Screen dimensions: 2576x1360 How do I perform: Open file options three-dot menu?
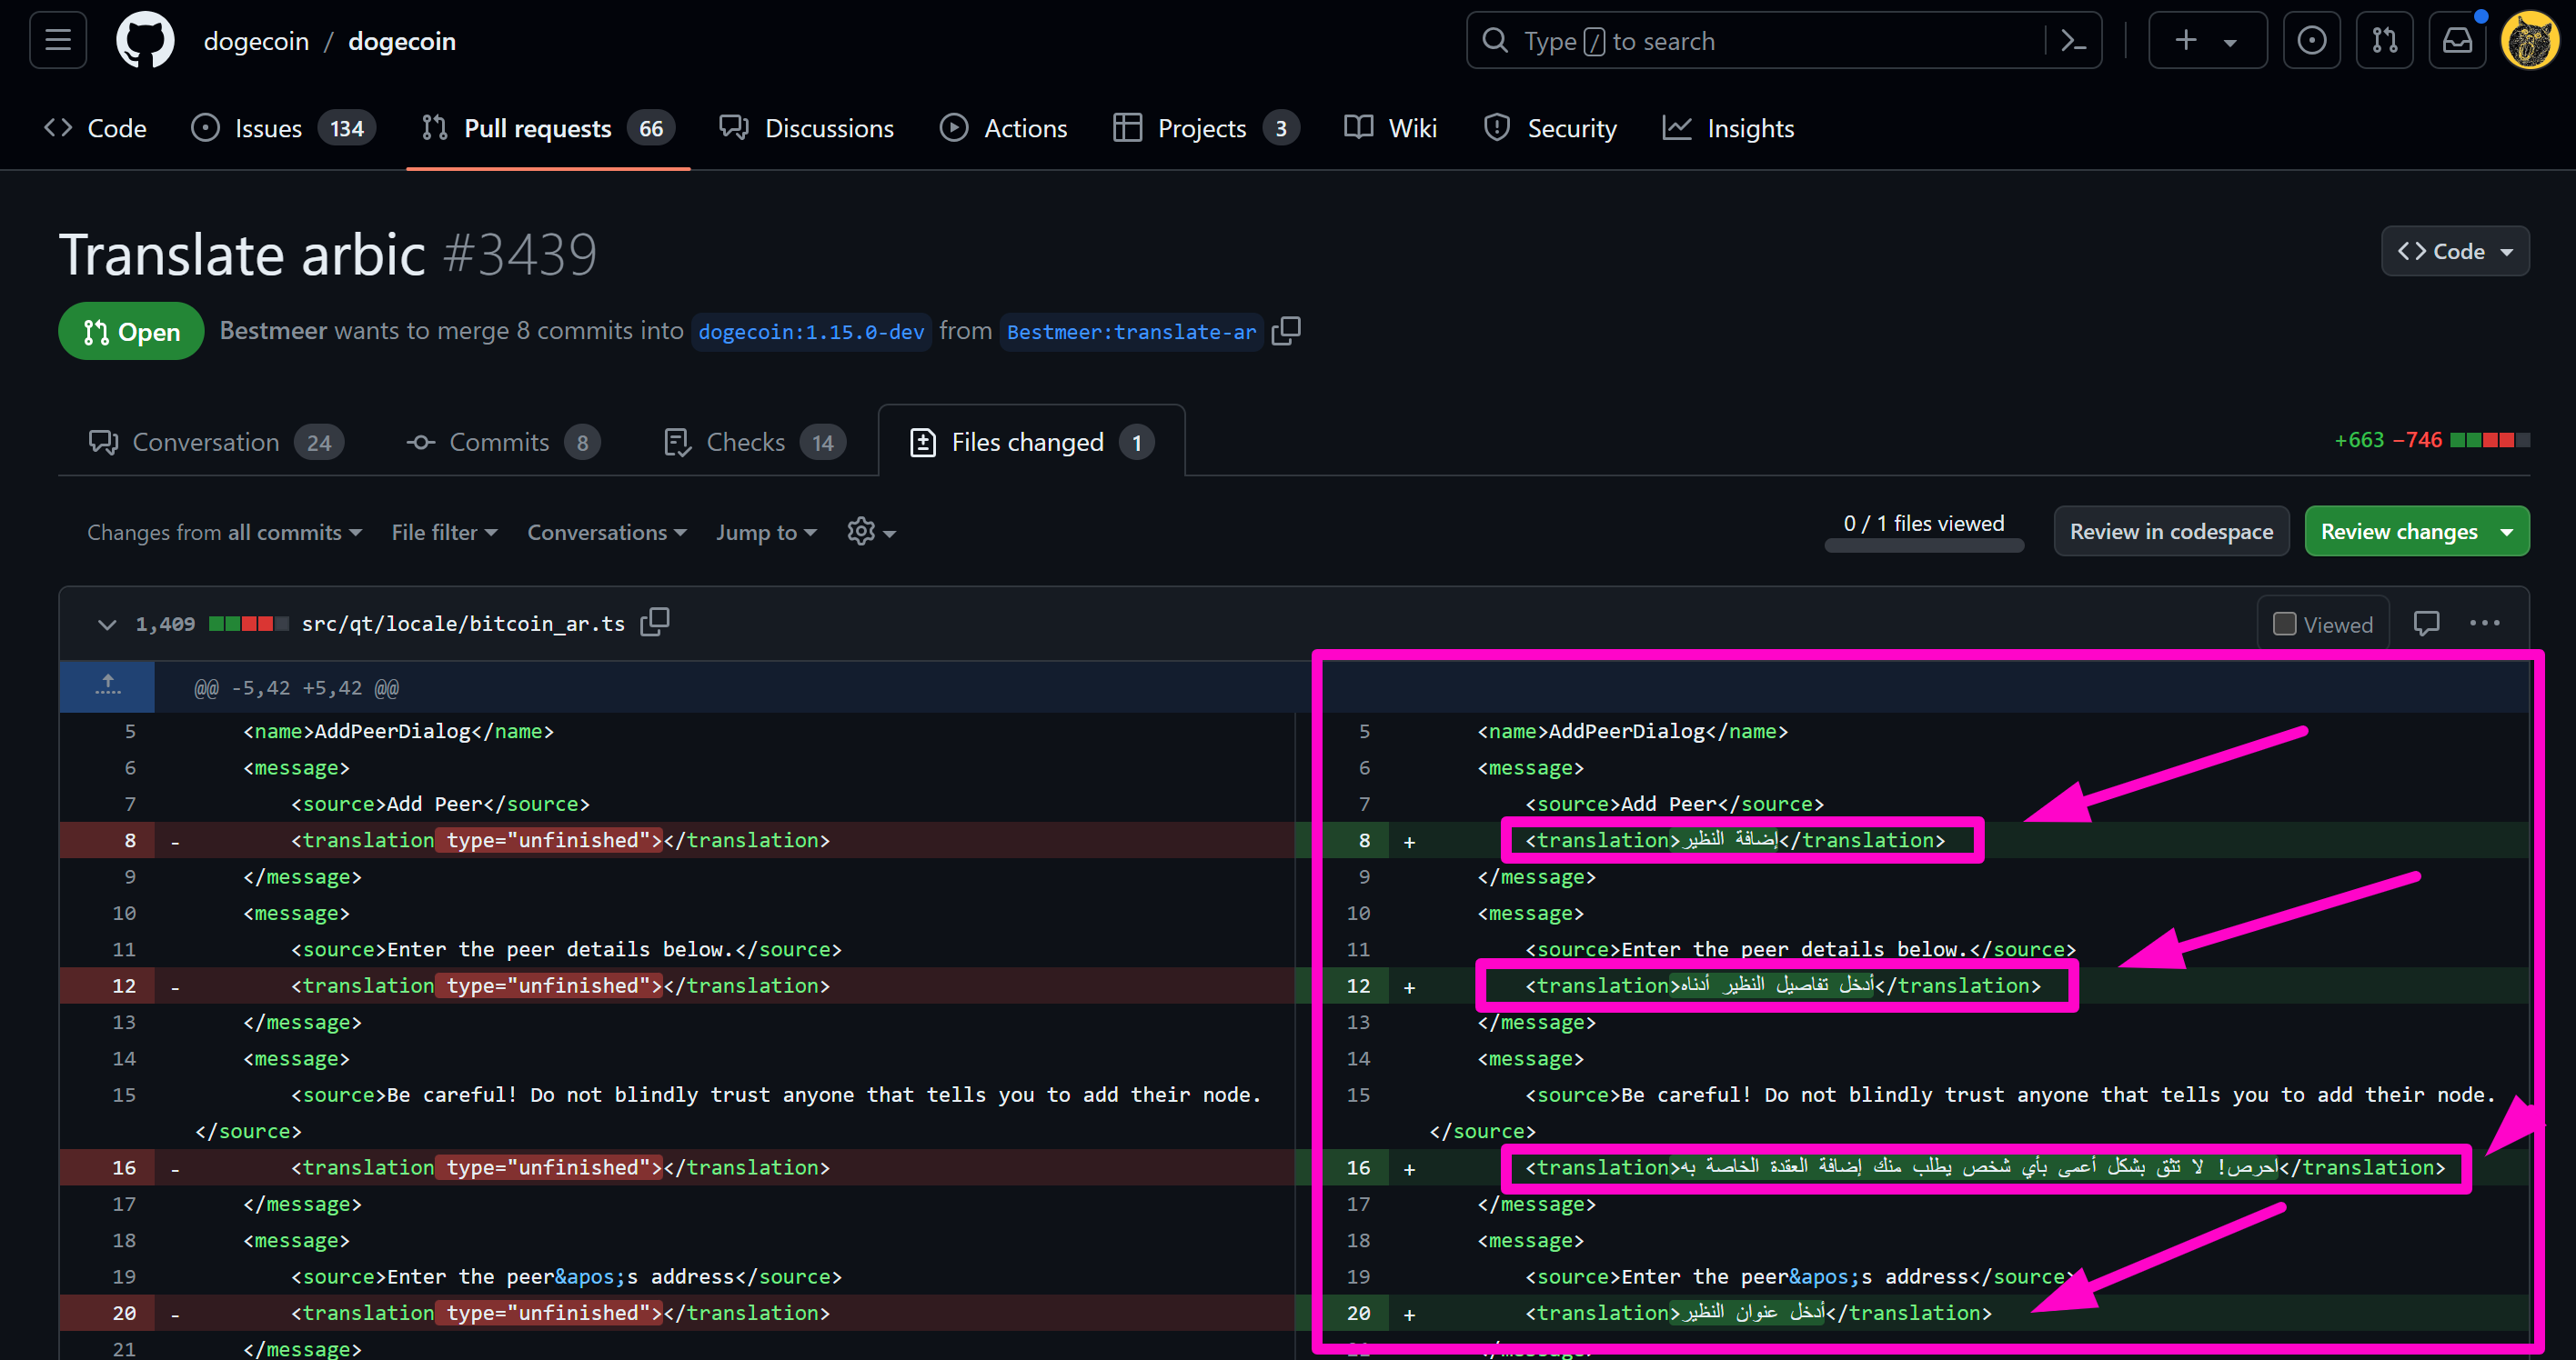(x=2484, y=624)
